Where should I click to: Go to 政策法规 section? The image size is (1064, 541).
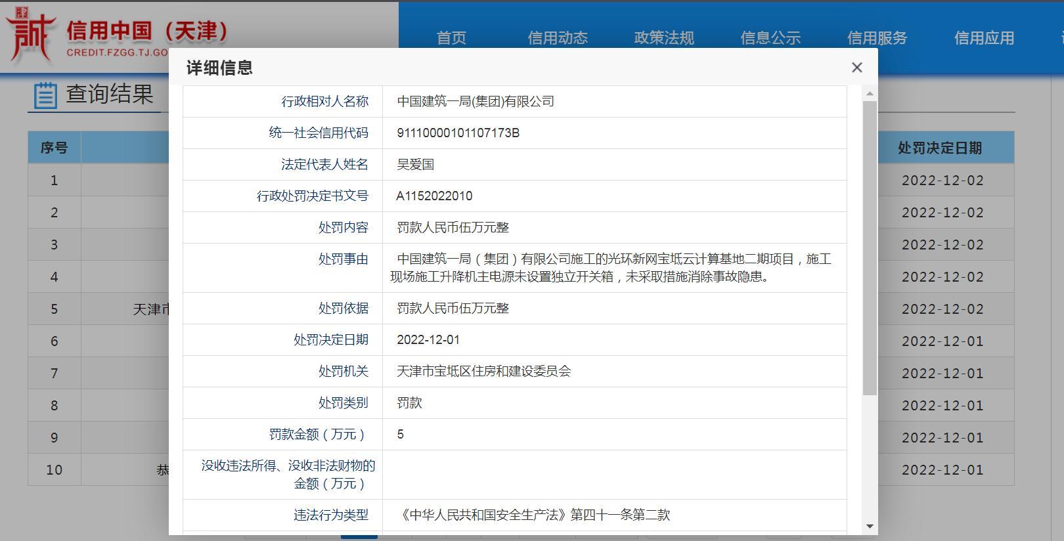664,38
